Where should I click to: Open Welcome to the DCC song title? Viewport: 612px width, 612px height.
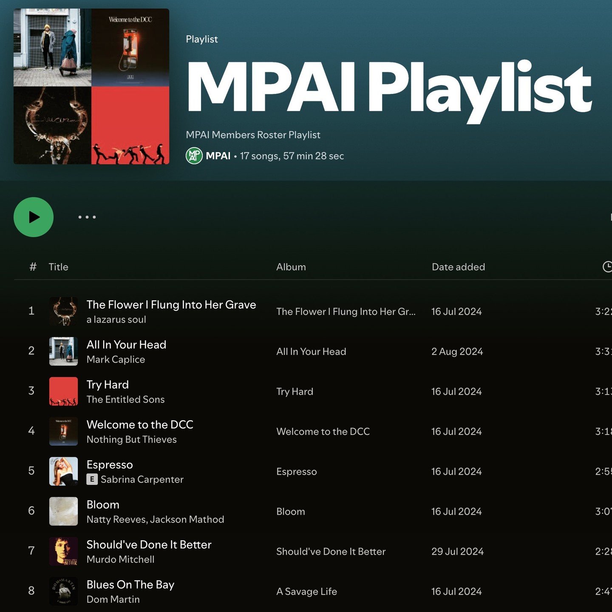[x=140, y=425]
